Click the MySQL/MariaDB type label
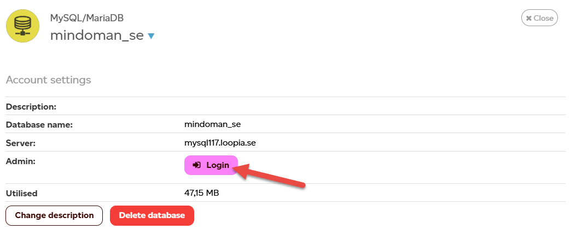576x241 pixels. point(87,18)
